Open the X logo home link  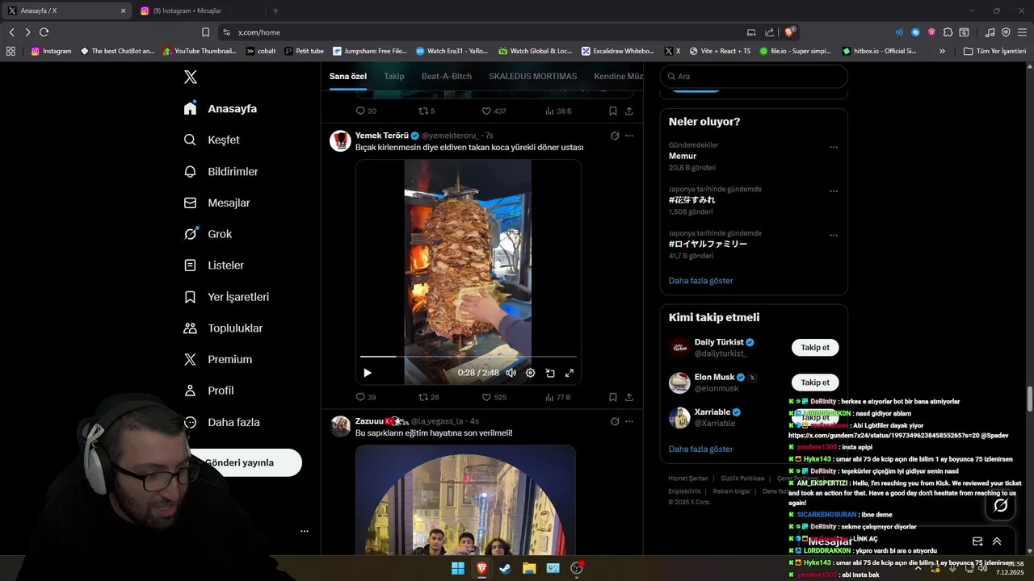pyautogui.click(x=190, y=77)
